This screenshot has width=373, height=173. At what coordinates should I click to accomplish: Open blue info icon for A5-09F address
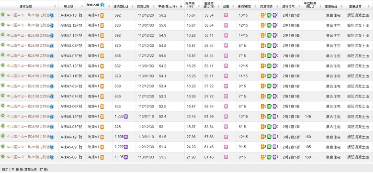(x=52, y=147)
